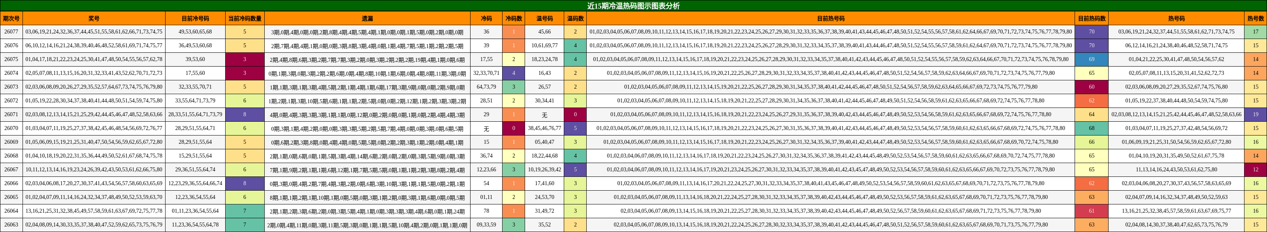Click the 当前冷码数量 column header
The width and height of the screenshot is (1267, 232).
(x=245, y=19)
